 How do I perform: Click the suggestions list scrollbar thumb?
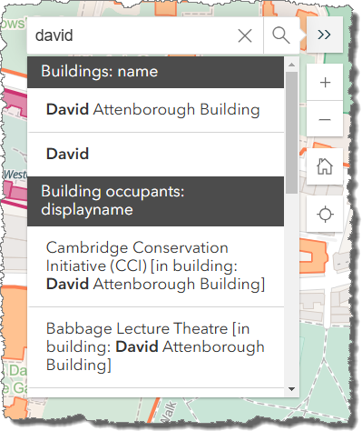tap(291, 133)
